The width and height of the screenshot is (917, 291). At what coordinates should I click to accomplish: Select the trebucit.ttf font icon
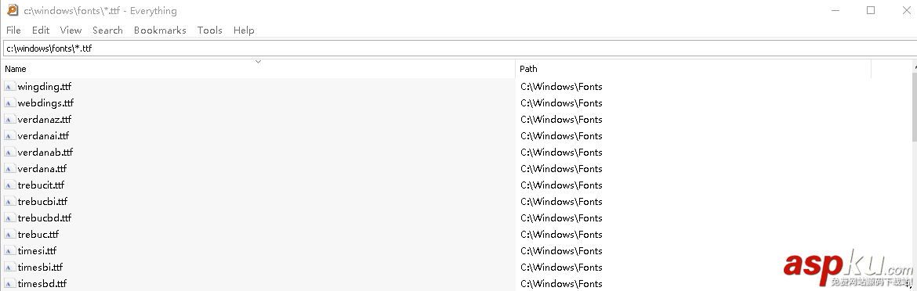click(9, 185)
